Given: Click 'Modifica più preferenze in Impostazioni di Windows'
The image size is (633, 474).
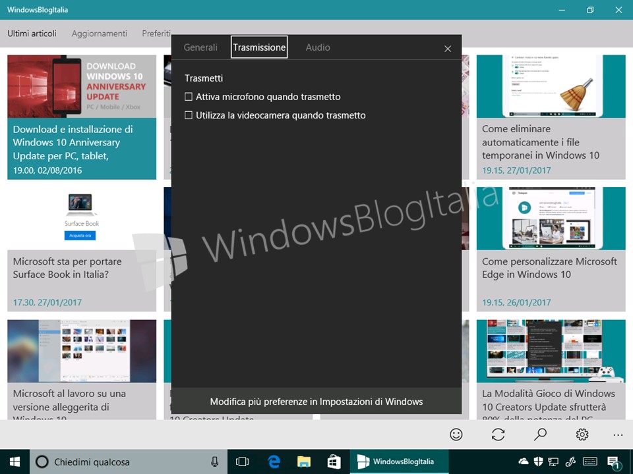Looking at the screenshot, I should point(316,402).
